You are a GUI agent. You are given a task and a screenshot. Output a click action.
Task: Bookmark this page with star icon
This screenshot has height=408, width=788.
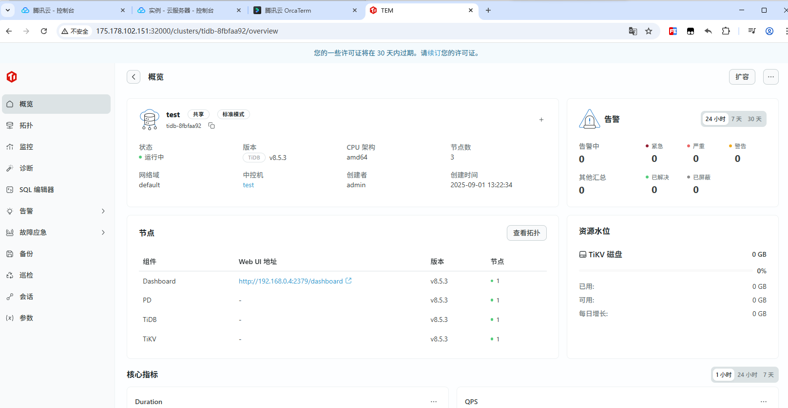pyautogui.click(x=649, y=31)
